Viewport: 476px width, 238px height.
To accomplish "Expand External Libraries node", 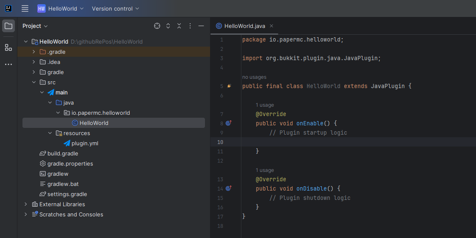I will point(26,204).
